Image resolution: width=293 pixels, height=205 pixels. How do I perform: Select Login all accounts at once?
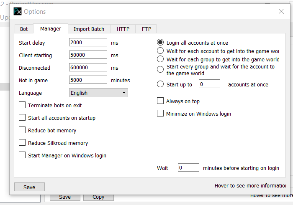point(160,43)
